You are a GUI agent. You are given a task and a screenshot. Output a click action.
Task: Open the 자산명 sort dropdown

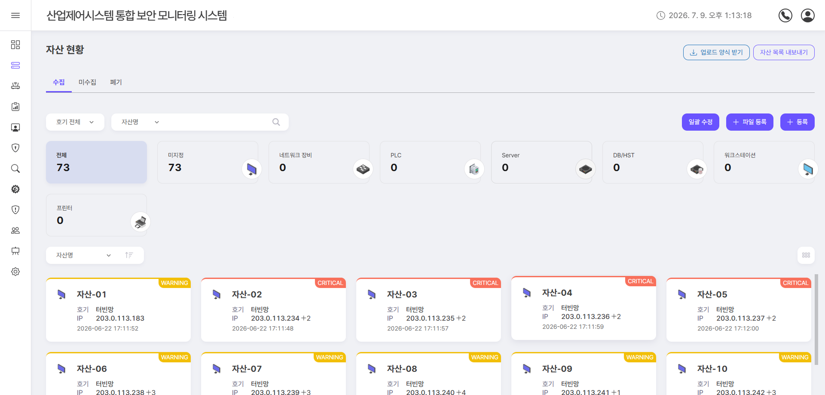click(84, 255)
